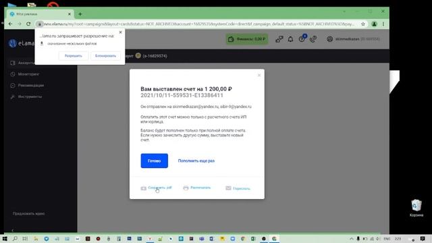Image resolution: width=432 pixels, height=243 pixels.
Task: Click the browser forward arrow
Action: coord(20,24)
